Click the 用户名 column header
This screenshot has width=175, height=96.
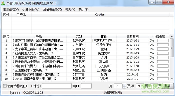pos(21,14)
